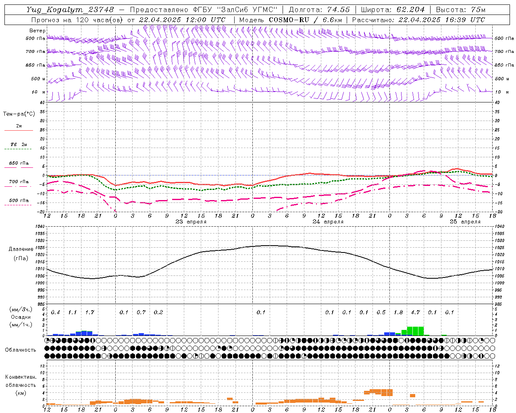Click the 0.5 precipitation total value
This screenshot has width=516, height=413.
[x=381, y=313]
